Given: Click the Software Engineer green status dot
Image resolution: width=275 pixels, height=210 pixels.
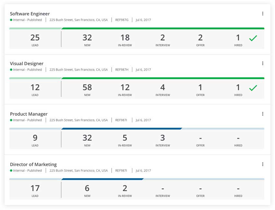Looking at the screenshot, I should (x=11, y=20).
